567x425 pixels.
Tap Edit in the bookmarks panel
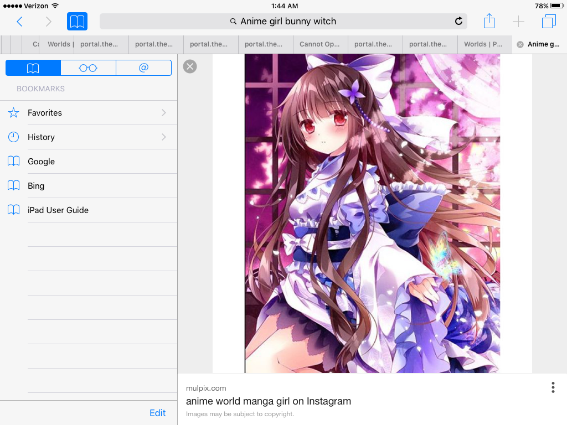point(158,413)
